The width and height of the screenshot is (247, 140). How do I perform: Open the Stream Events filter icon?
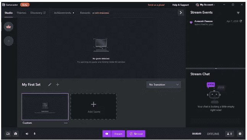point(238,13)
